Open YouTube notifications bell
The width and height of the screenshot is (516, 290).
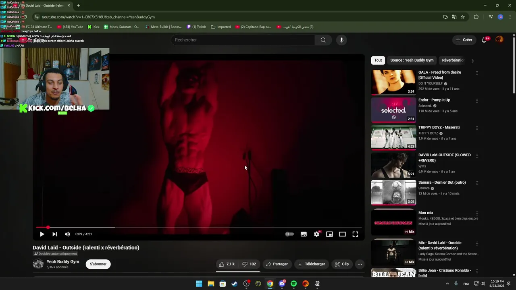pyautogui.click(x=484, y=40)
